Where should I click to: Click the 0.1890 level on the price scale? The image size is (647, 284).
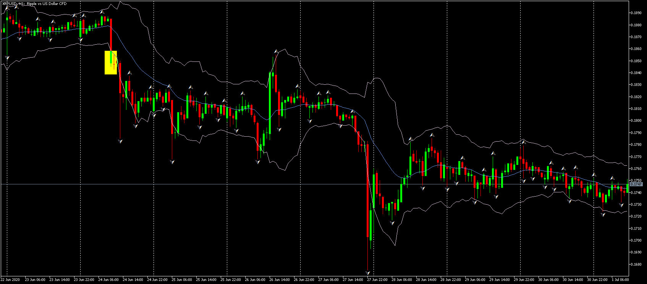coord(636,13)
